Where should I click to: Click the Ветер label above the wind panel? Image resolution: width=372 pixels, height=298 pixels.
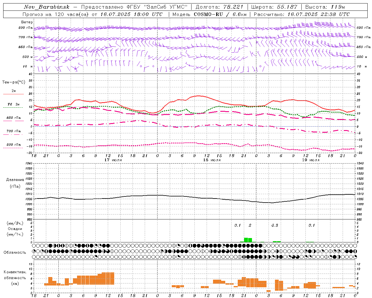[x=27, y=22]
